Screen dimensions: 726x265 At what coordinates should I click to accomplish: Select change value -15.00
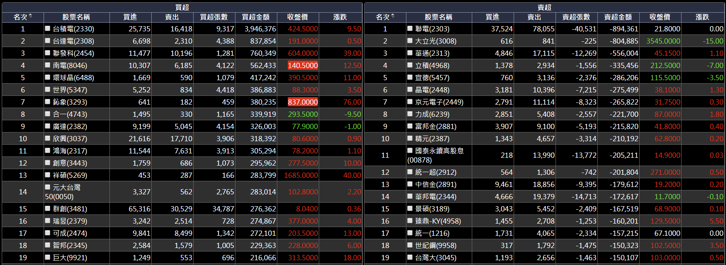pyautogui.click(x=713, y=41)
